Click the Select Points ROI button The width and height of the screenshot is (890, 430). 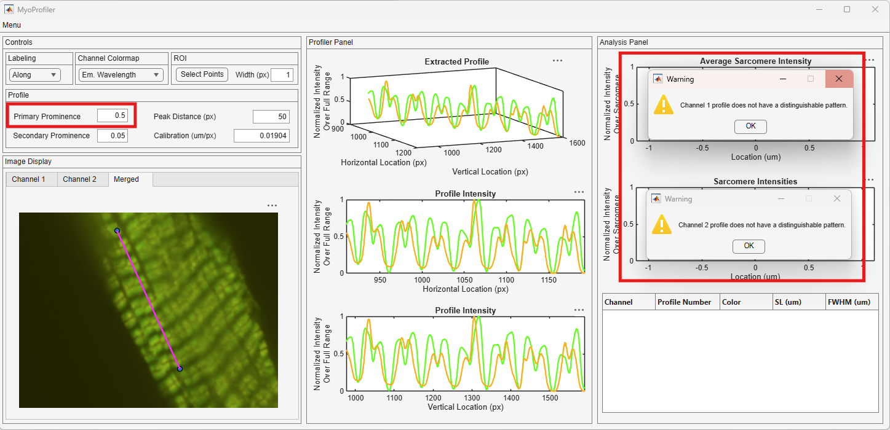tap(202, 74)
